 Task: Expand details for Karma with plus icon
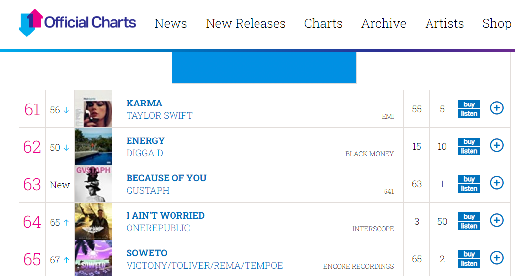(497, 108)
